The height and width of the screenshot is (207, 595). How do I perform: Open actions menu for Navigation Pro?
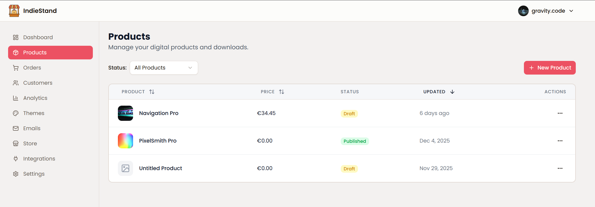click(x=560, y=113)
